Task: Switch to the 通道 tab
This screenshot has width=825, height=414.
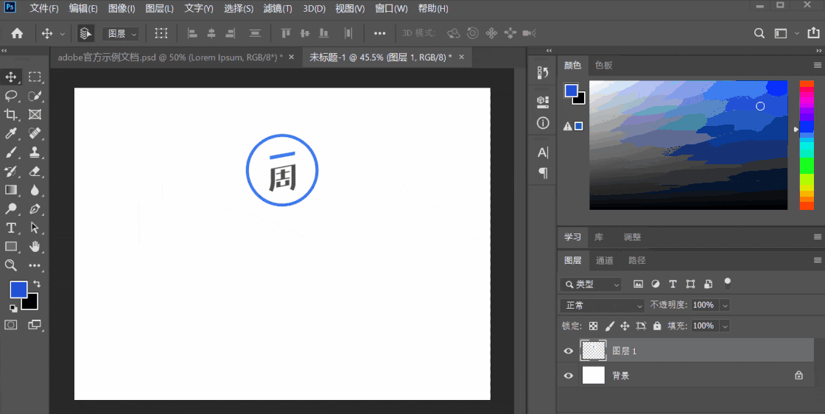Action: 605,260
